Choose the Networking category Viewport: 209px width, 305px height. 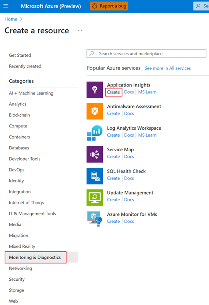(x=20, y=268)
